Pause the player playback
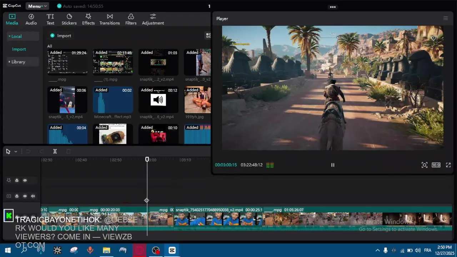The height and width of the screenshot is (257, 457). pos(333,165)
